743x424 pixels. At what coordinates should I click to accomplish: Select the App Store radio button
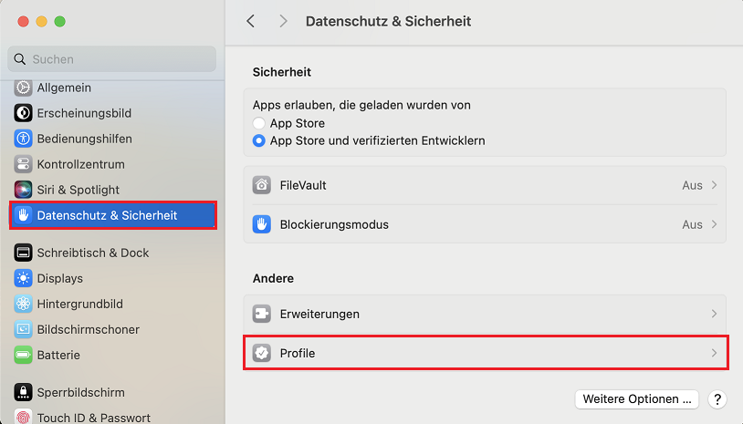pos(260,123)
